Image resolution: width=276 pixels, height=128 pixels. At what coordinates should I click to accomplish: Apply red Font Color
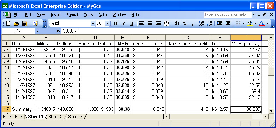coord(262,23)
